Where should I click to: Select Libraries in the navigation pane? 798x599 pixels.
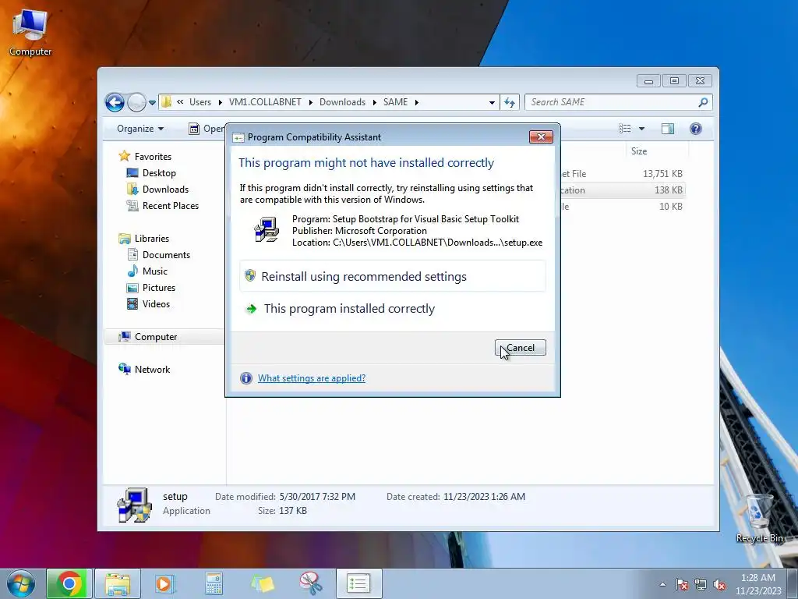152,239
